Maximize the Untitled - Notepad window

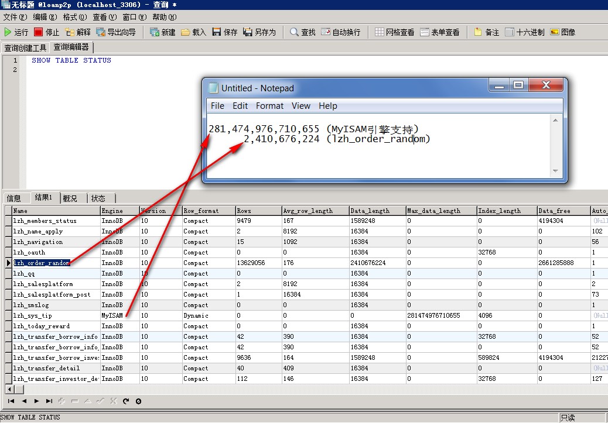518,85
